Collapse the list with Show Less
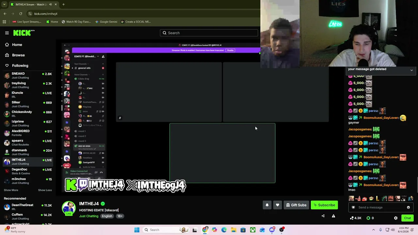The image size is (418, 235). pos(45,190)
